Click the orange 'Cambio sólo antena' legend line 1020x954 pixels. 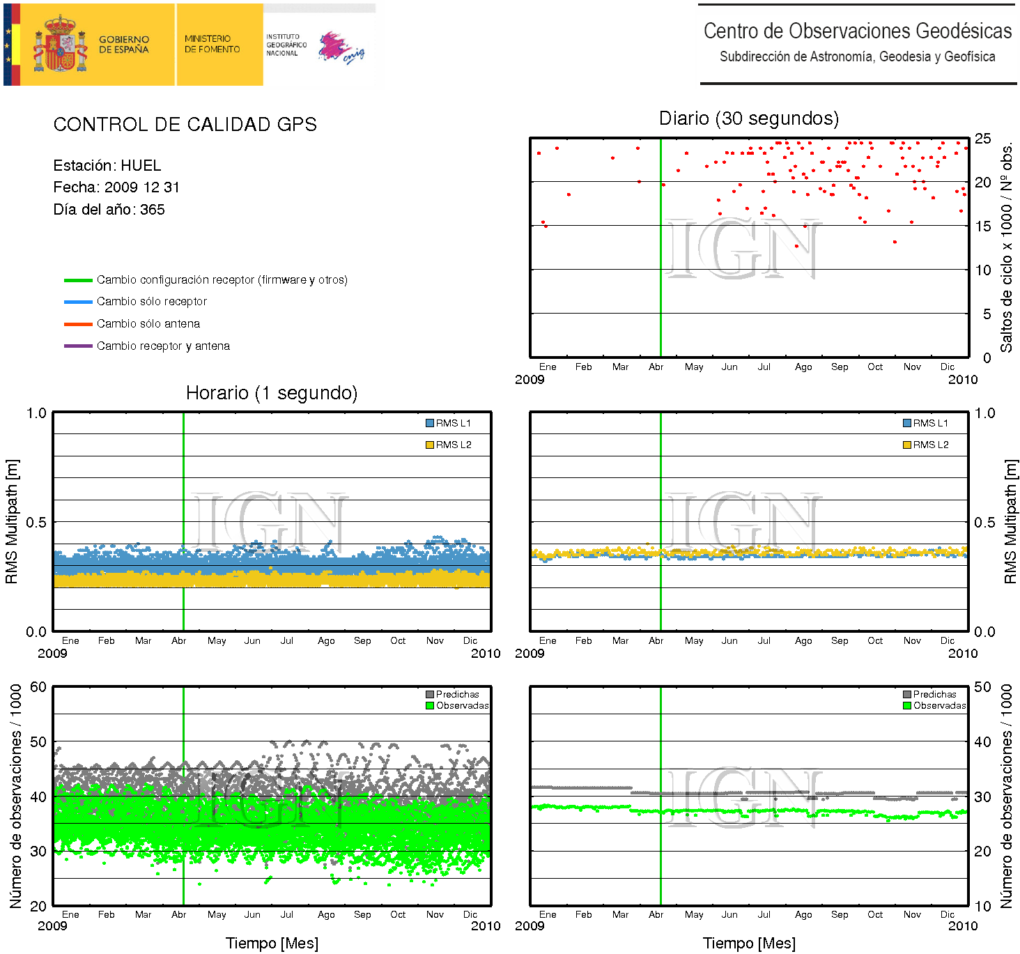tap(78, 324)
